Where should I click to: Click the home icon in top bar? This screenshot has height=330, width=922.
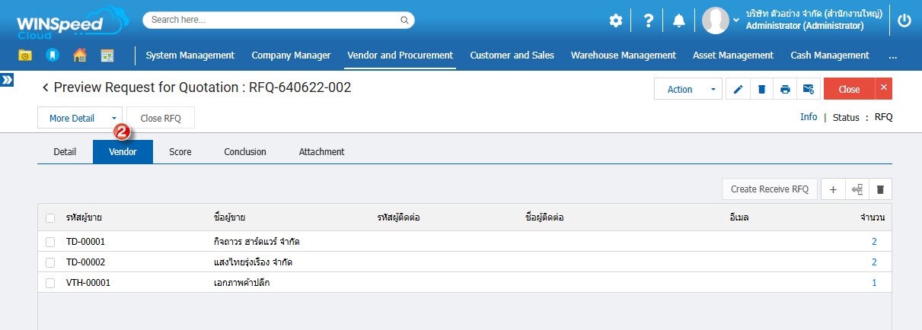coord(80,56)
